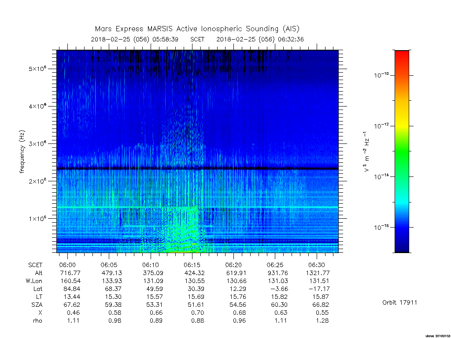Click west longitude value 130.55

coord(194,281)
